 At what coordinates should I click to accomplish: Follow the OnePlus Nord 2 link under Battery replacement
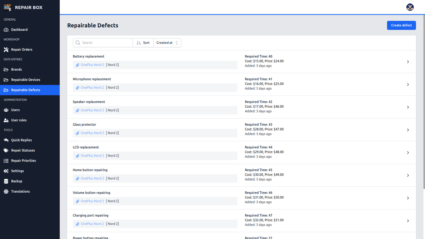pos(92,65)
